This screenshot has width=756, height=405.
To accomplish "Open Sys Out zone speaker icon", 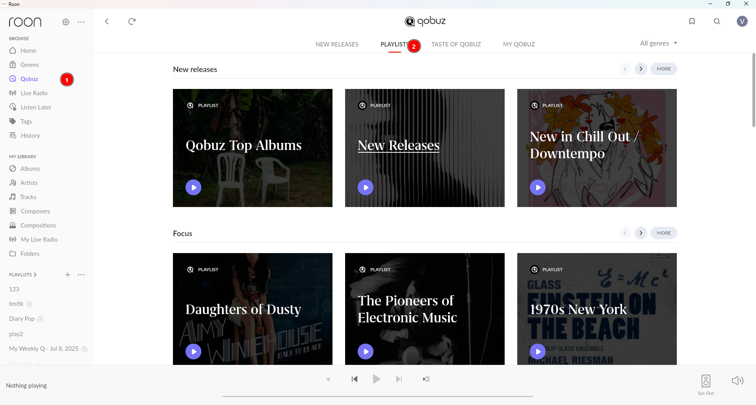I will click(706, 381).
